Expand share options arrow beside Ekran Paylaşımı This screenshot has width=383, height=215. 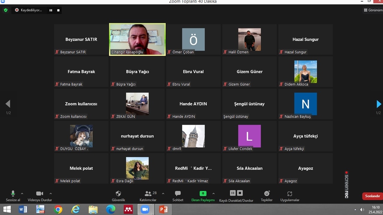[214, 193]
